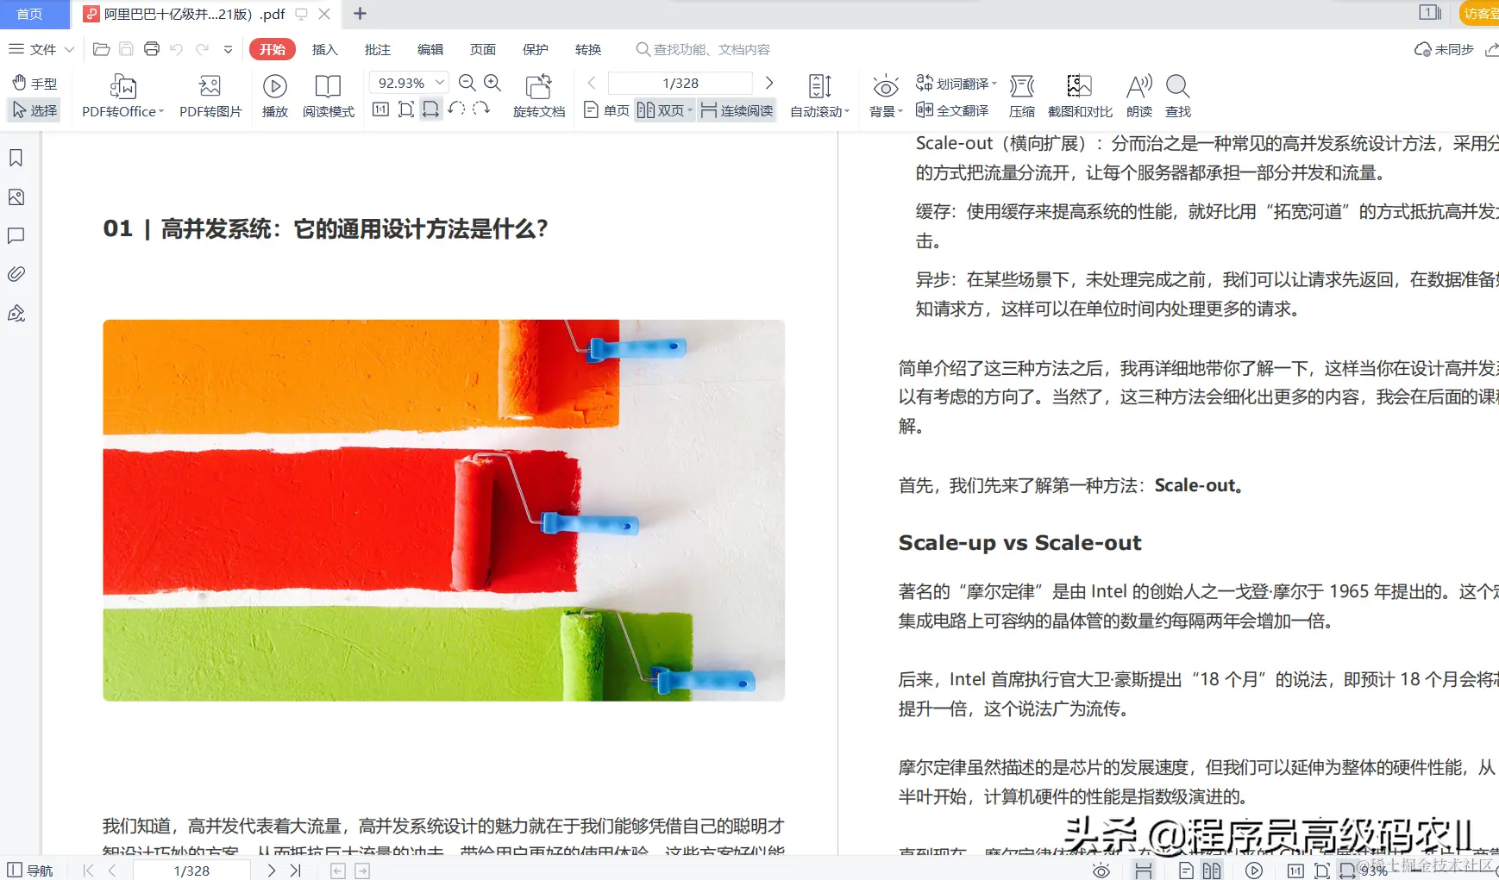This screenshot has height=880, width=1499.
Task: Switch to the 插入 ribbon tab
Action: click(x=323, y=49)
